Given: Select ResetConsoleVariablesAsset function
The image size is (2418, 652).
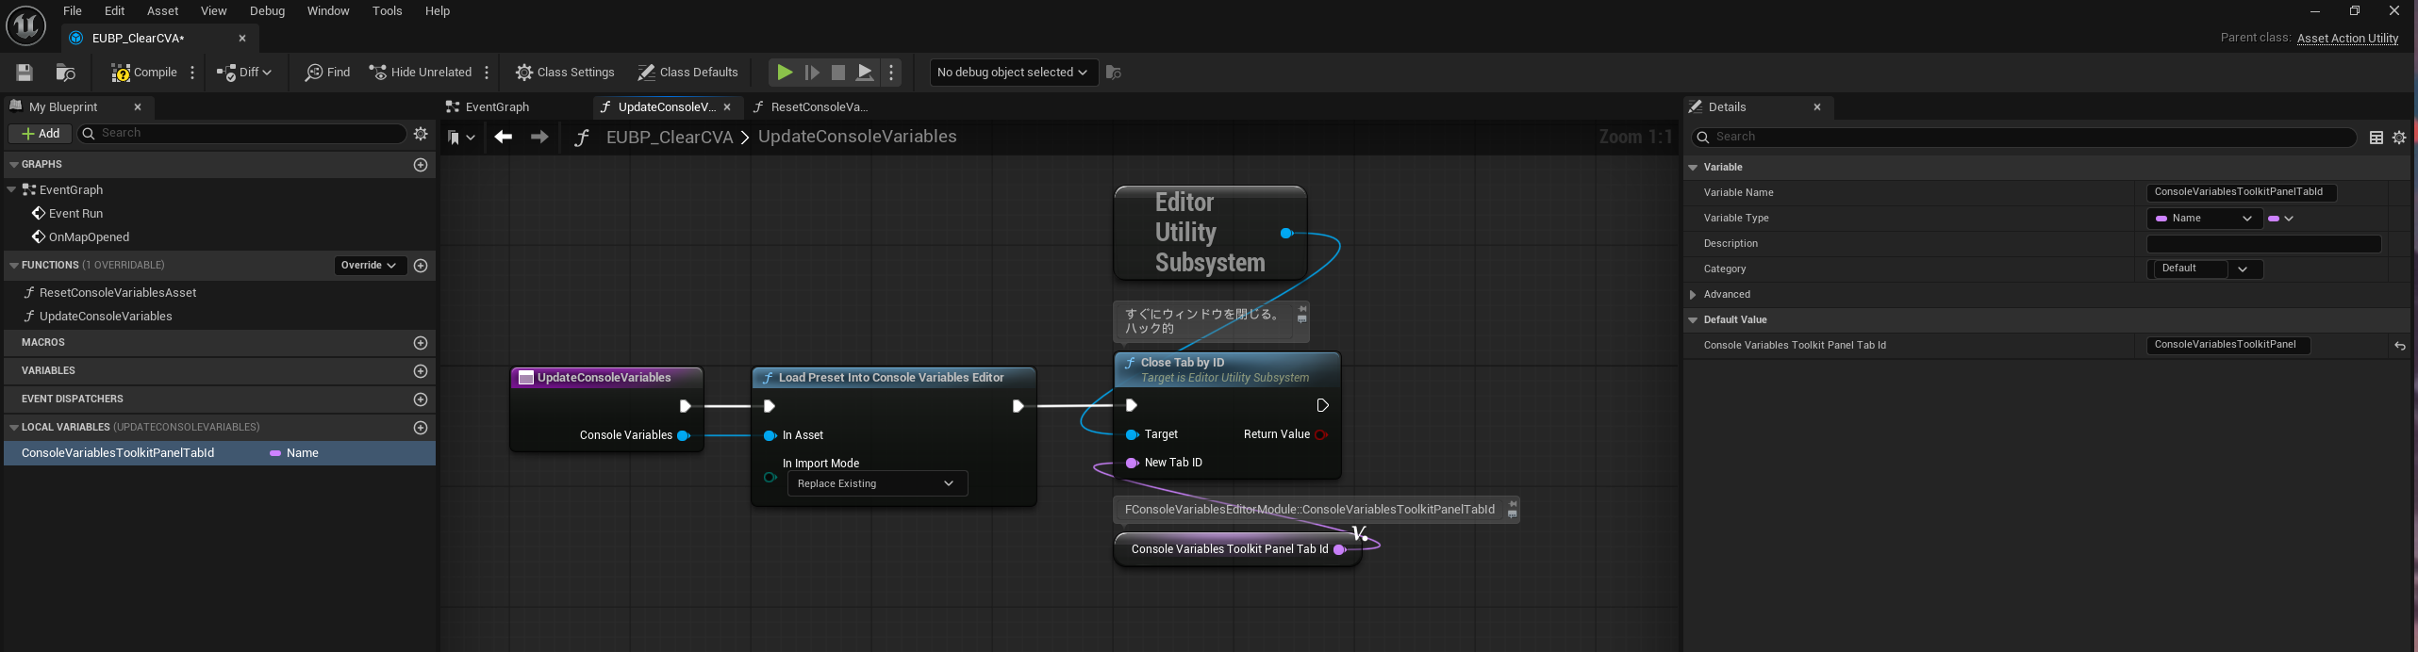Looking at the screenshot, I should coord(118,293).
